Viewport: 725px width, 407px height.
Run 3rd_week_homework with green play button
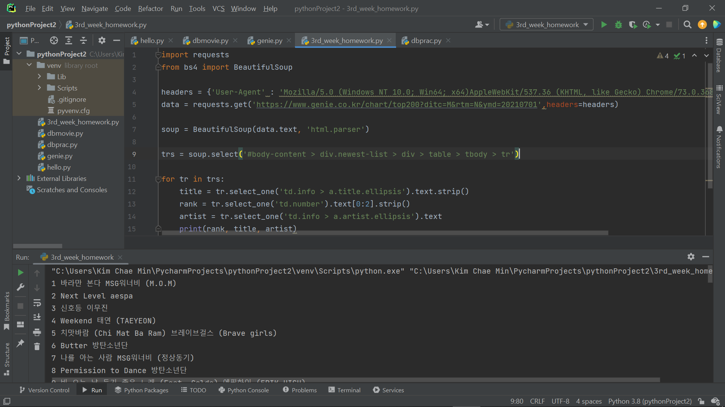pos(604,25)
